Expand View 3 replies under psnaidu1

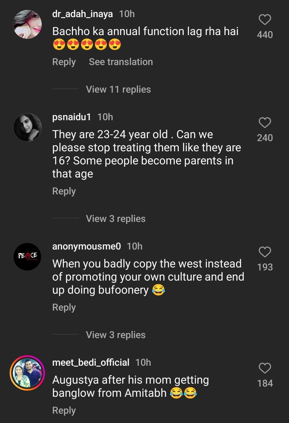click(116, 219)
